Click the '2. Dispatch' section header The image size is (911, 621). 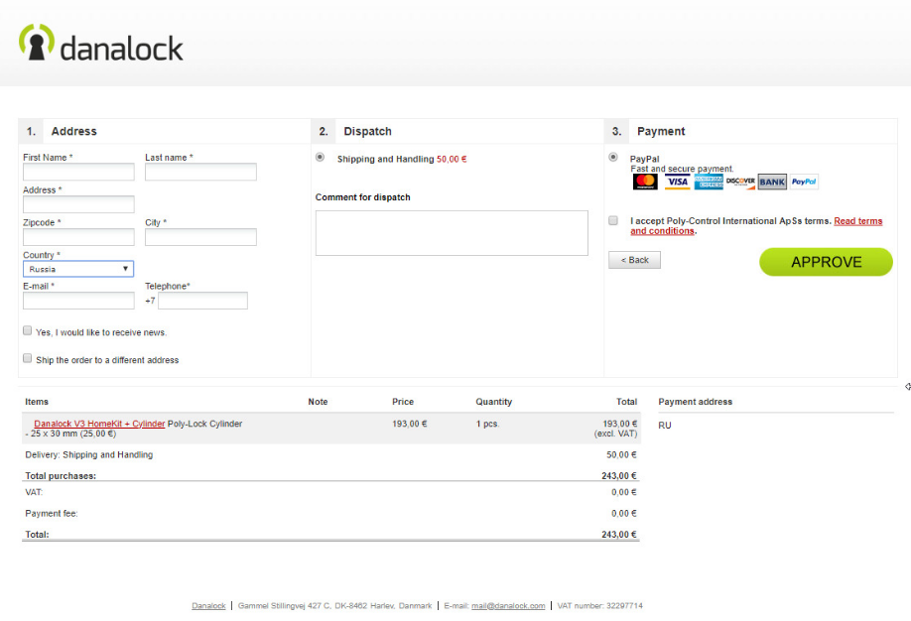[x=457, y=131]
